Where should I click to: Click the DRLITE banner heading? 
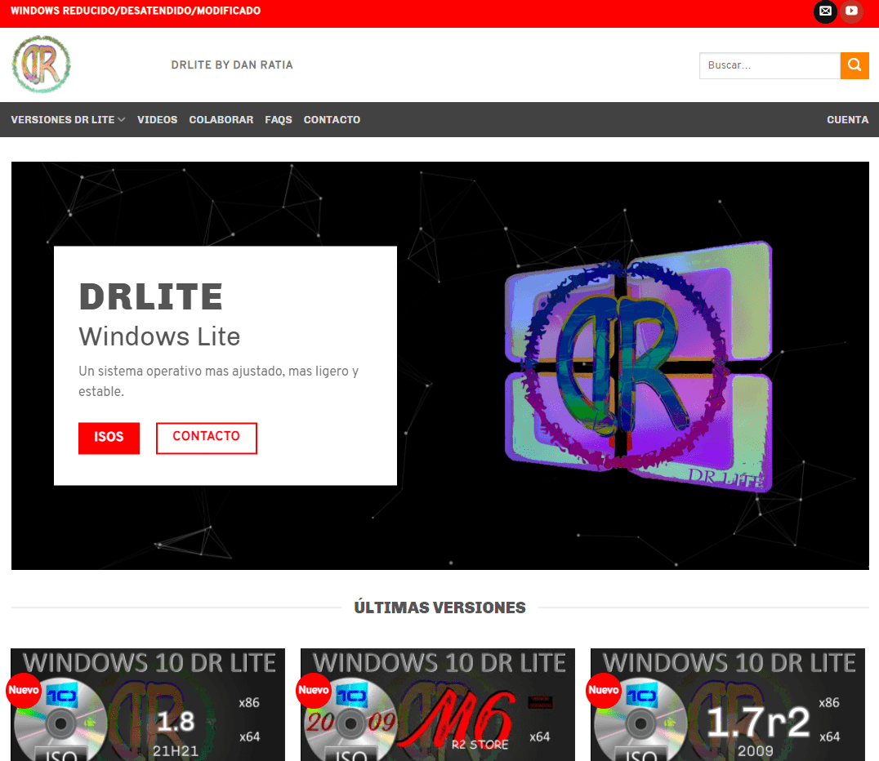click(x=151, y=296)
